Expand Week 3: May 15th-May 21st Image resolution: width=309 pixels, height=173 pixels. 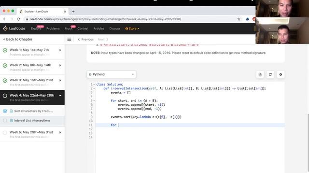click(x=60, y=80)
